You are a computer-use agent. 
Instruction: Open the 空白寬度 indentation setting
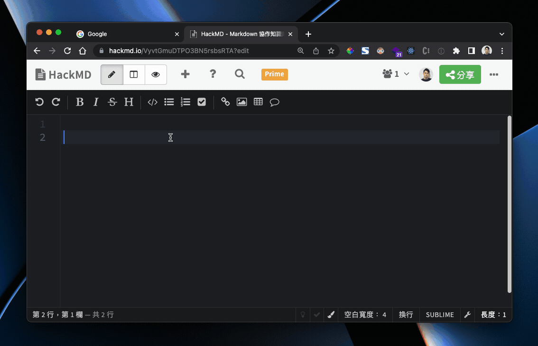click(365, 315)
